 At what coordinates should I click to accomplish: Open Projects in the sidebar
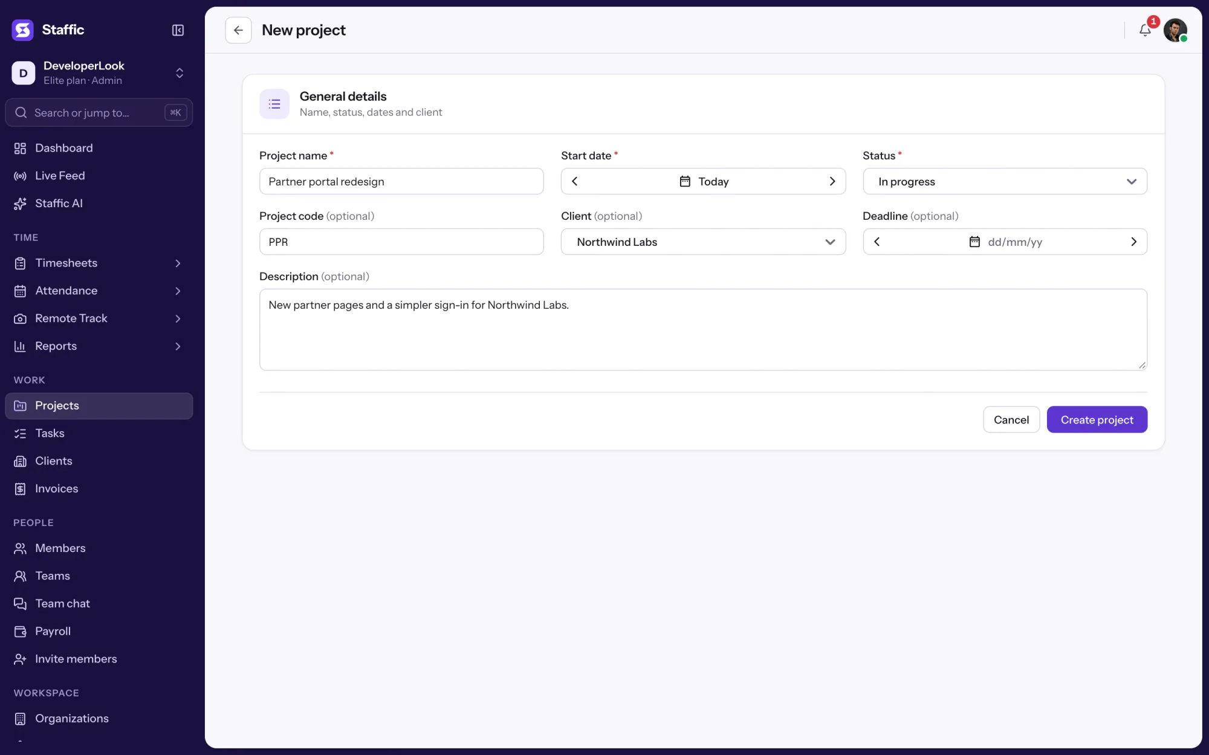pyautogui.click(x=99, y=406)
